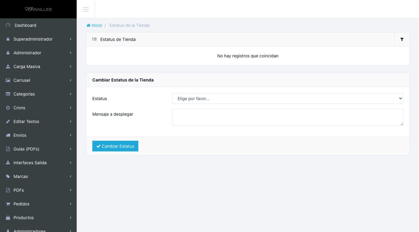This screenshot has width=419, height=232.
Task: Click the briefcase icon beside Productos
Action: pos(8,218)
